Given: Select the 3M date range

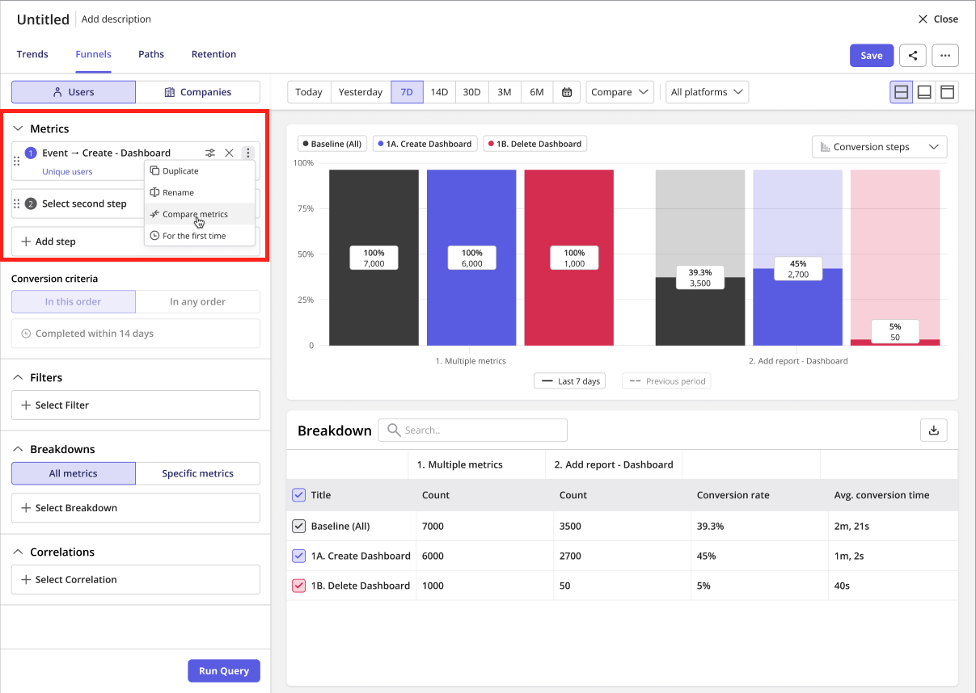Looking at the screenshot, I should (505, 92).
